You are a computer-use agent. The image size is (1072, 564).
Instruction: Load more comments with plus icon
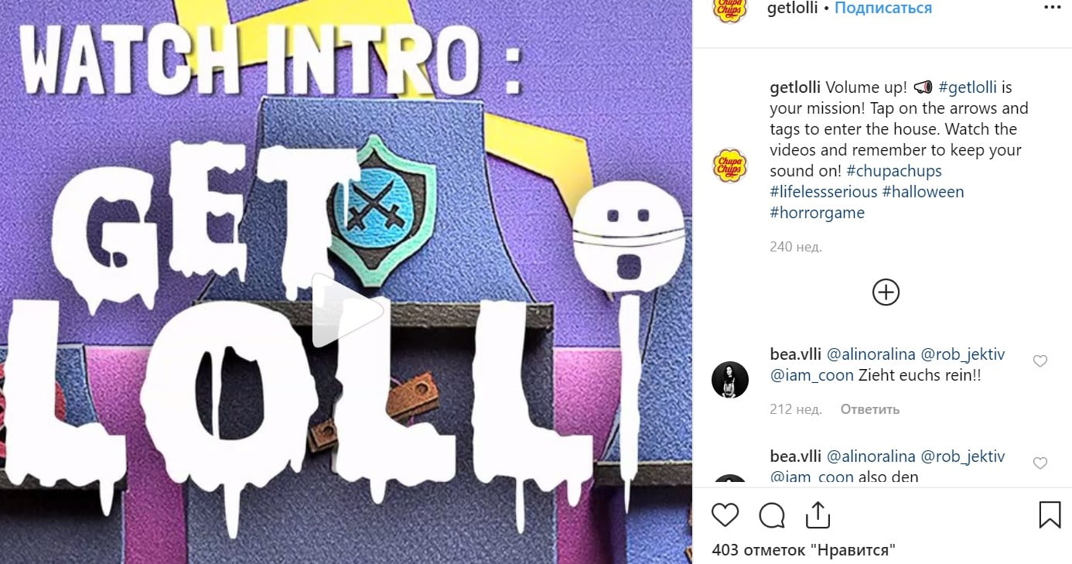(886, 292)
